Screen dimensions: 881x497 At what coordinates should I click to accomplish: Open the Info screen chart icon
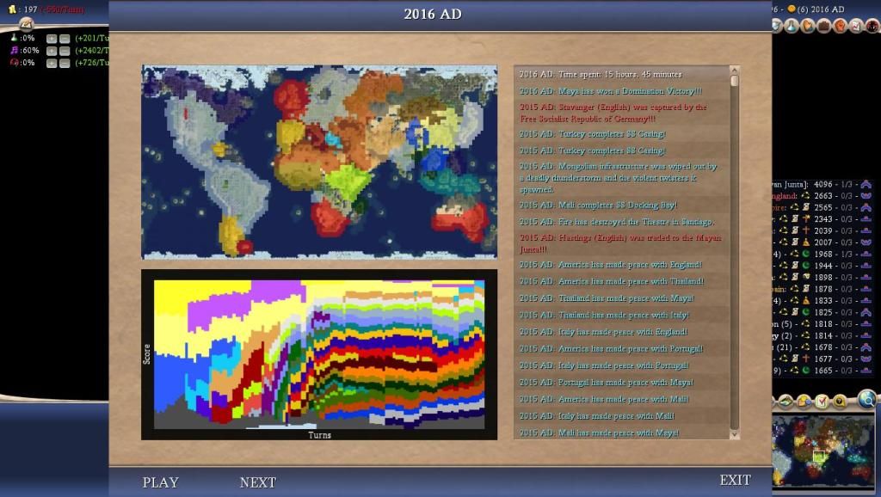tap(856, 25)
